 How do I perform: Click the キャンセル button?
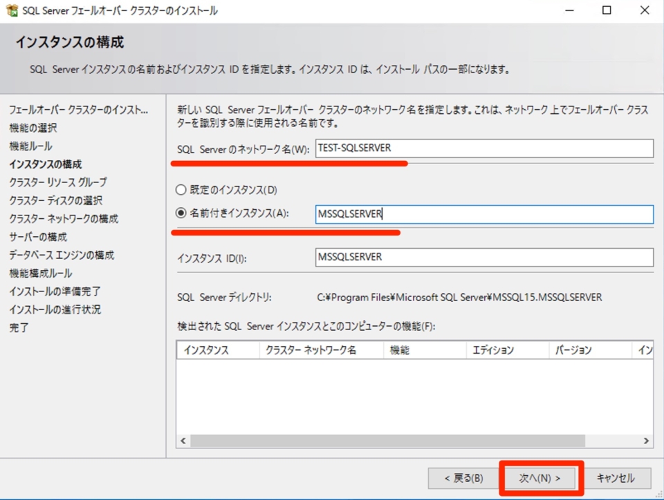point(616,478)
